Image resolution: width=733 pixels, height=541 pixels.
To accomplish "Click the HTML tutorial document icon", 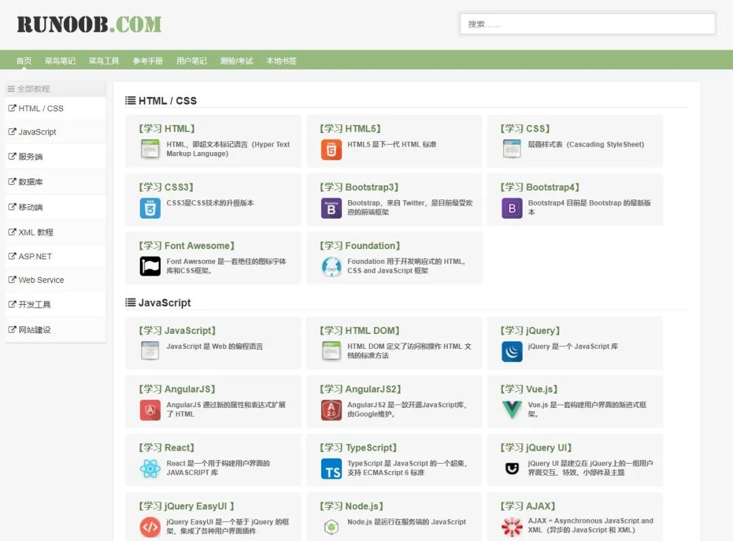I will [150, 149].
